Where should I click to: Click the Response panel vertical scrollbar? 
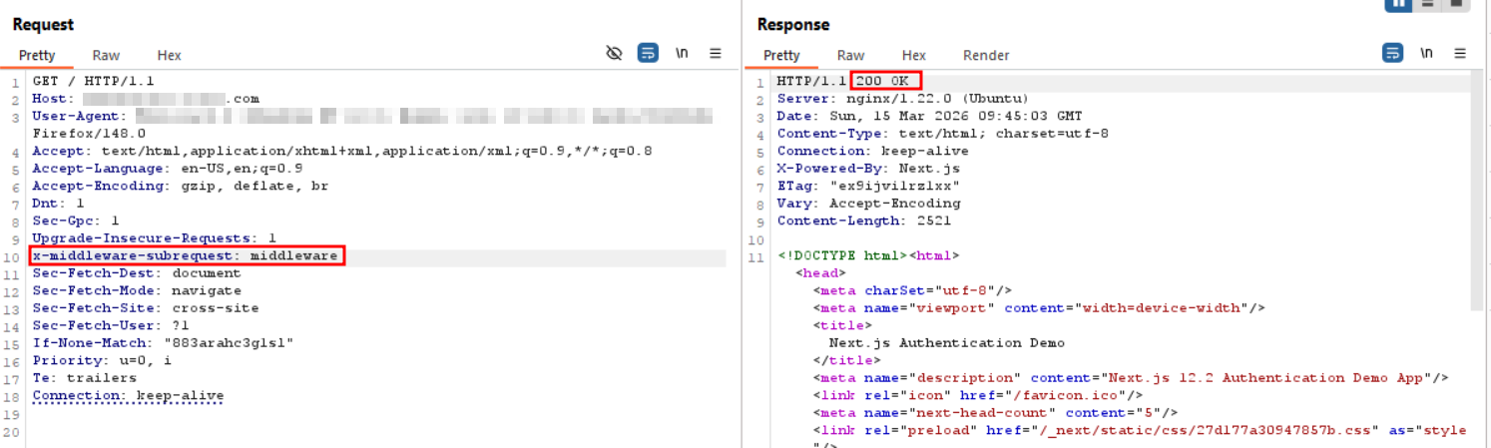[x=1477, y=200]
